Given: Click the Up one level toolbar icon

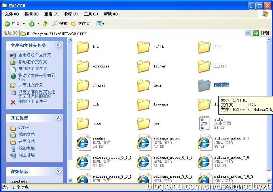Looking at the screenshot, I should point(45,24).
